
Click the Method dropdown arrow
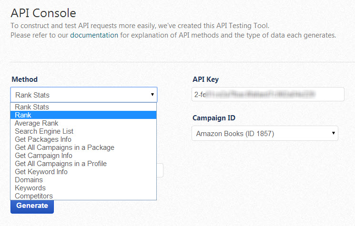pos(152,95)
